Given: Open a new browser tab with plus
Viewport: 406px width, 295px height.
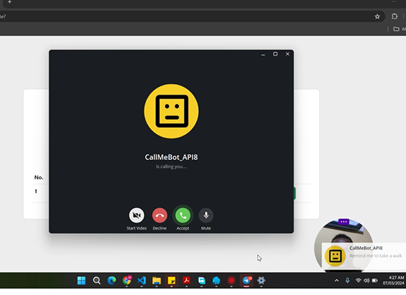Looking at the screenshot, I should pyautogui.click(x=10, y=2).
